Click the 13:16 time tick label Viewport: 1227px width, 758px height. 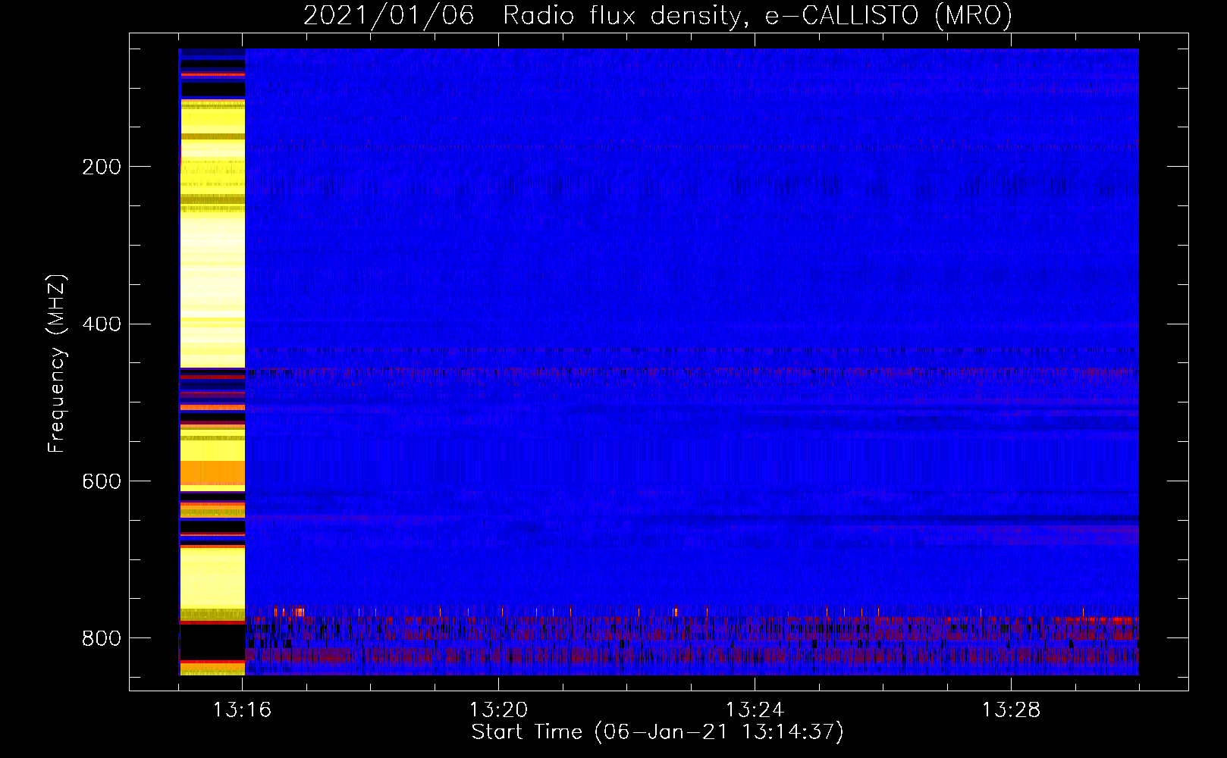click(242, 710)
